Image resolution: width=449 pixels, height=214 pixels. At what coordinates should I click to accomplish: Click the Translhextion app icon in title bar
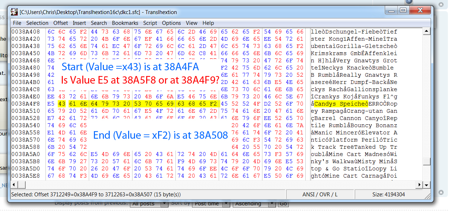point(14,12)
